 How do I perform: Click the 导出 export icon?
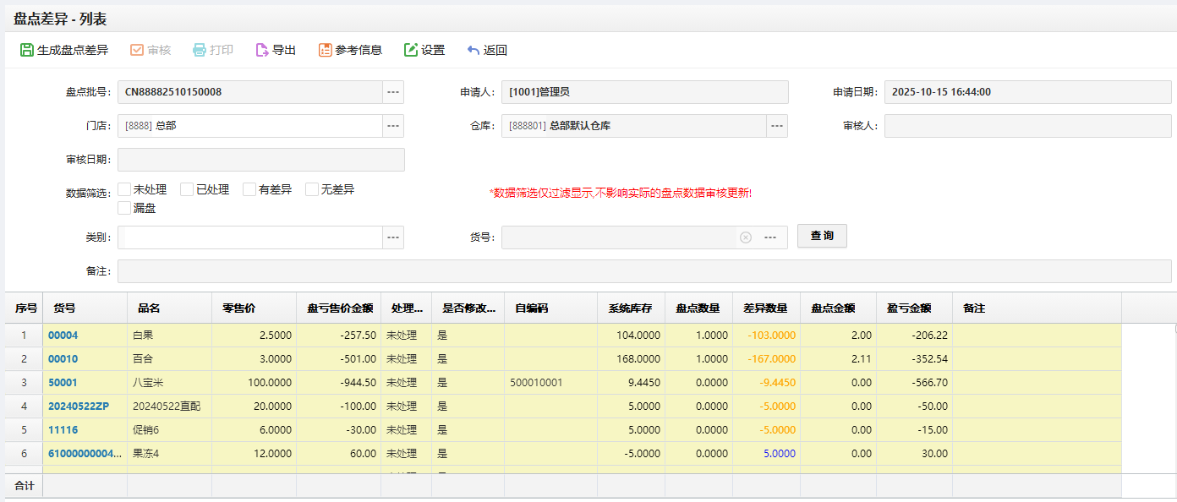(x=262, y=50)
